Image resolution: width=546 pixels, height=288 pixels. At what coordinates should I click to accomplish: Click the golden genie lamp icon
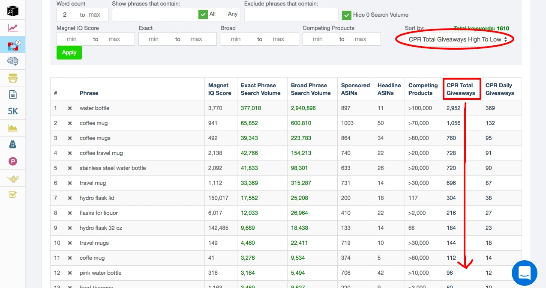pos(13,178)
